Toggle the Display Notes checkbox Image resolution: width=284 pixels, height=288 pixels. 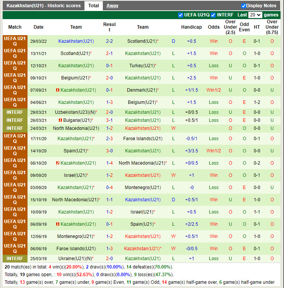click(243, 6)
